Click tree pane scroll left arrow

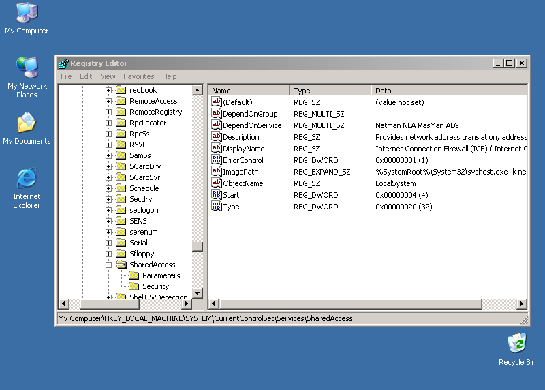point(63,303)
